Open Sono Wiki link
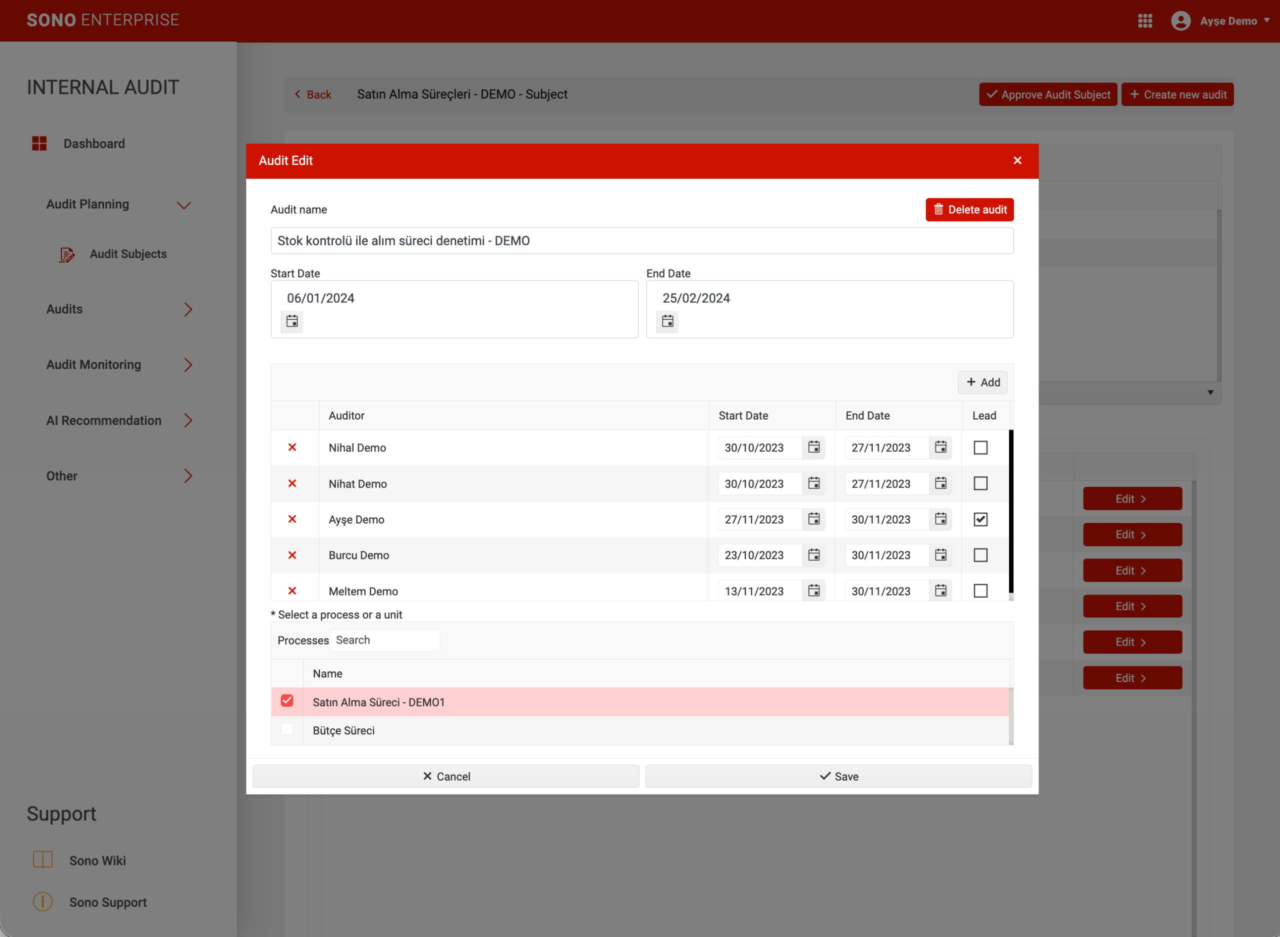Screen dimensions: 1280x937 point(97,860)
